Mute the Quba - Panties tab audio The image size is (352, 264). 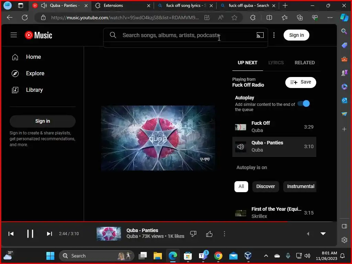(x=44, y=5)
